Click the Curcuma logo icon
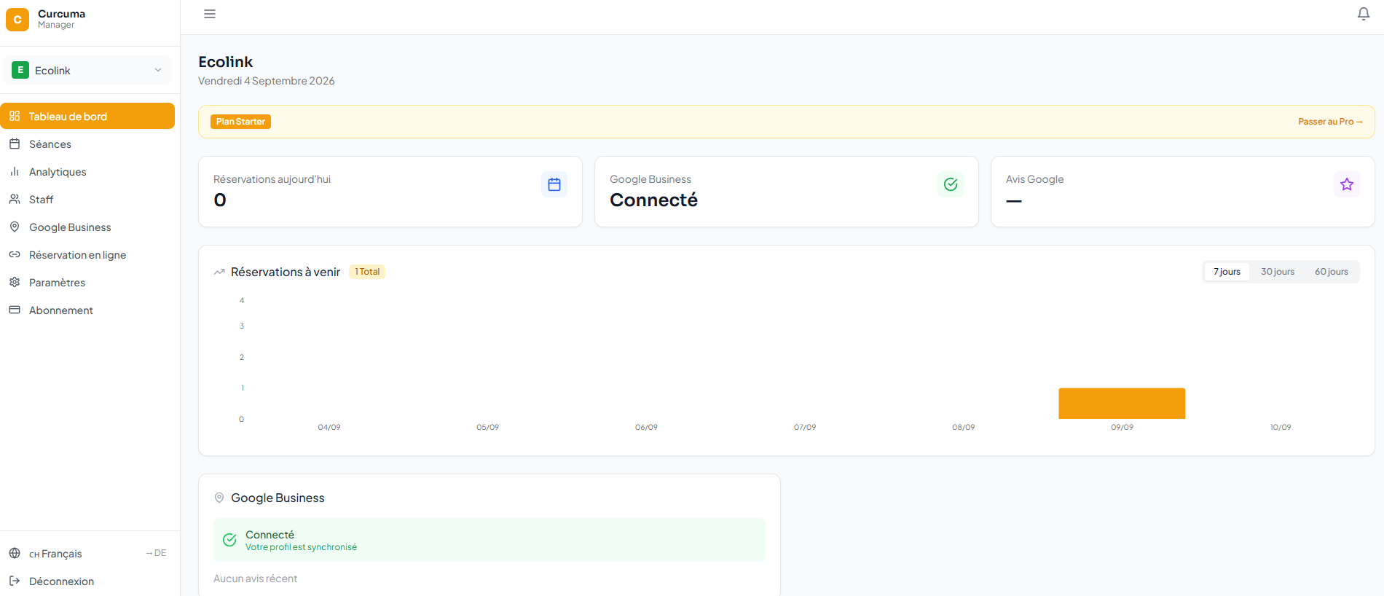The image size is (1384, 596). pyautogui.click(x=17, y=20)
